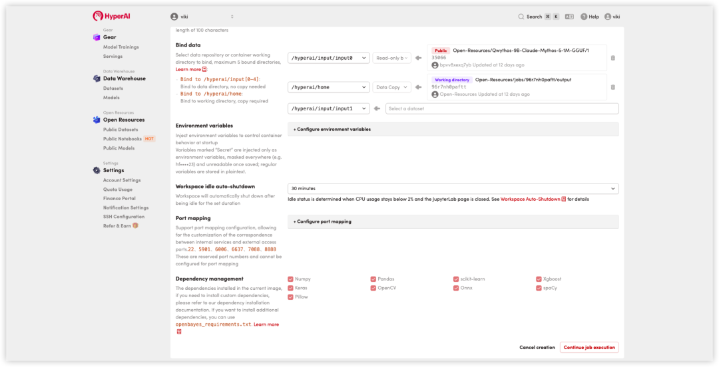Viewport: 719px width, 367px height.
Task: Uncheck the Pandas dependency
Action: coord(373,279)
